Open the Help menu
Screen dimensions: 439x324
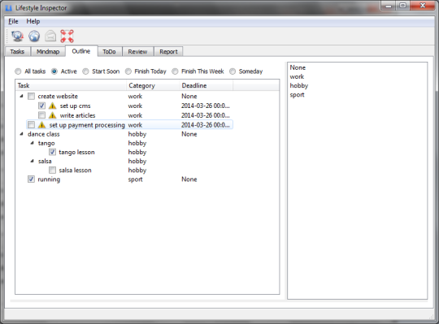click(33, 21)
